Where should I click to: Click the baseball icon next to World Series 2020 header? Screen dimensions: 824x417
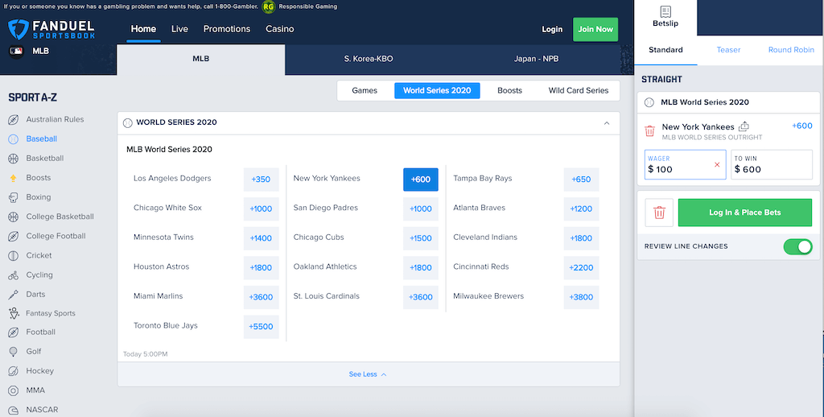point(128,122)
